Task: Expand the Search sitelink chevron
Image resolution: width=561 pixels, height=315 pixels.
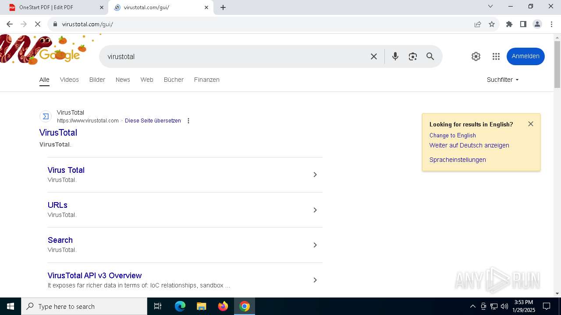Action: coord(315,245)
